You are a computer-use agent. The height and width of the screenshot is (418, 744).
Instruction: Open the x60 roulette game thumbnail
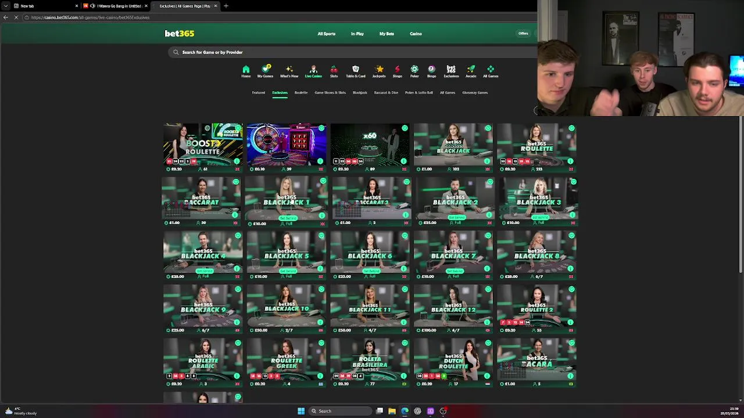pos(370,145)
